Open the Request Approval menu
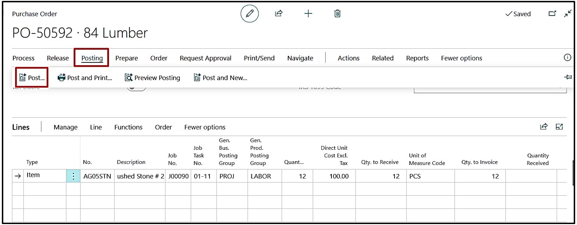 pyautogui.click(x=205, y=58)
